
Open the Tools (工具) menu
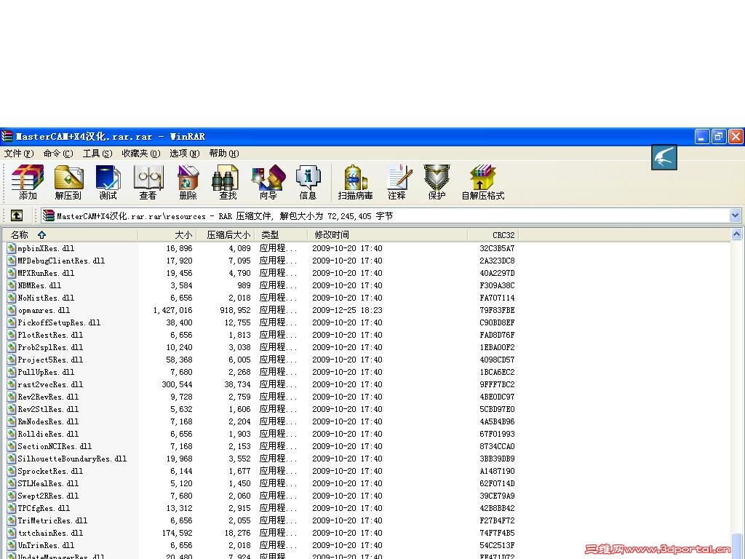pyautogui.click(x=97, y=154)
